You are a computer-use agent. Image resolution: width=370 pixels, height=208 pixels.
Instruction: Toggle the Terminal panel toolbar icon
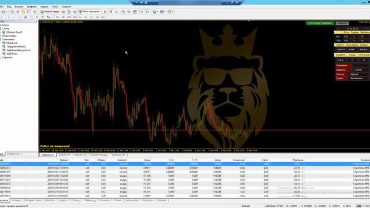(x=29, y=12)
